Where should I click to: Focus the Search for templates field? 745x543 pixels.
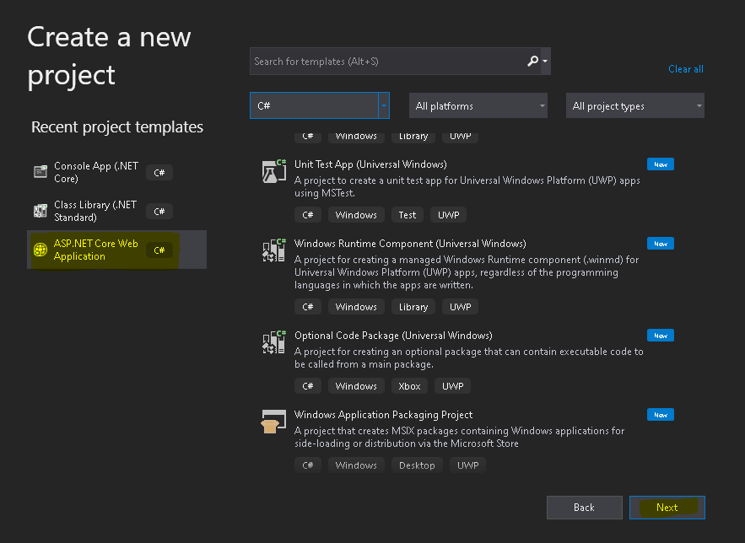[x=388, y=62]
